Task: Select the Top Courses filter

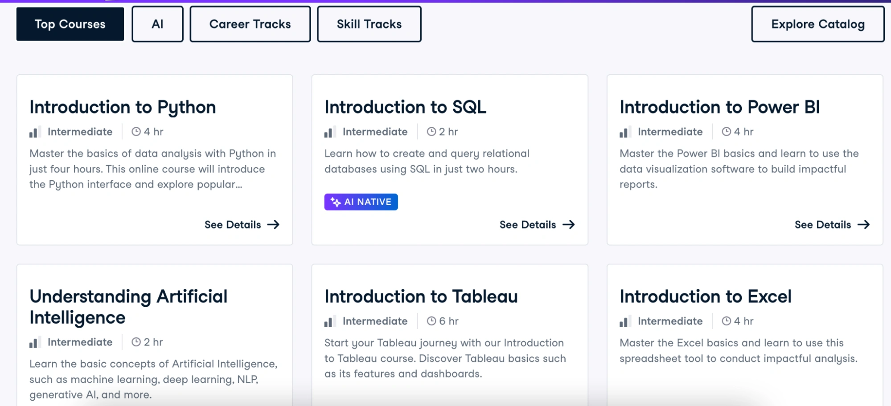Action: pos(70,24)
